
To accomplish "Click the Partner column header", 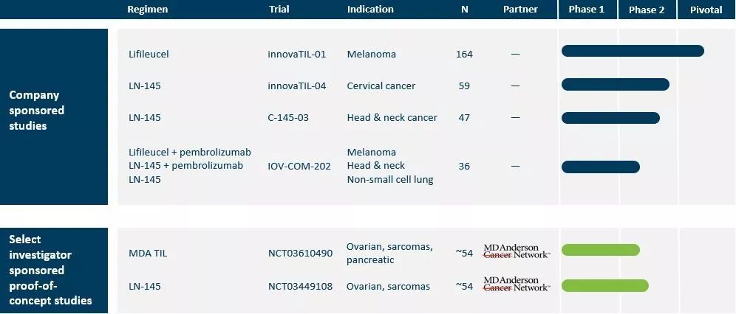I will coord(520,10).
